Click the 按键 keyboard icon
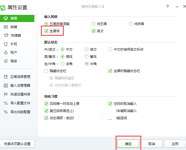186x150 pixels. (6, 27)
